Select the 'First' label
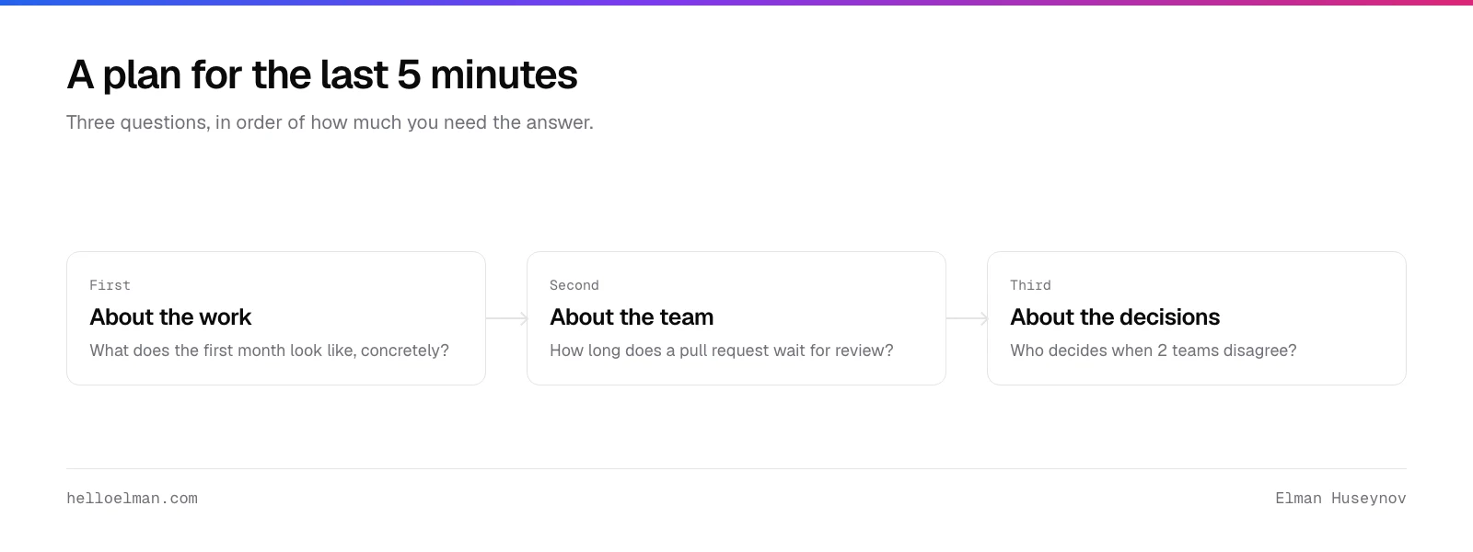 (x=110, y=285)
